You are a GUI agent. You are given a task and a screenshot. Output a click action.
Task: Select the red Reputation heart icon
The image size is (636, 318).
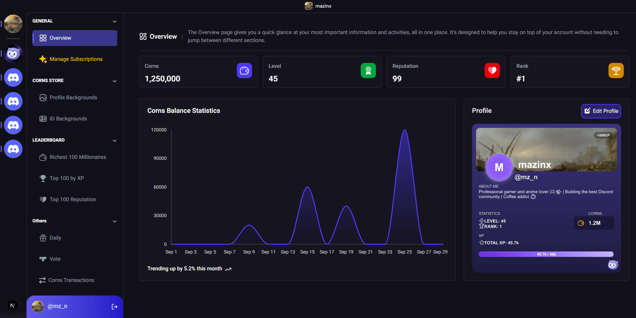coord(492,70)
